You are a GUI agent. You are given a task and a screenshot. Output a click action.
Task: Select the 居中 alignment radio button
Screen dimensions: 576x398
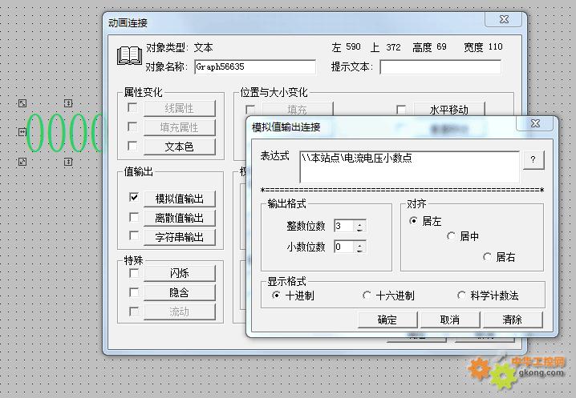click(452, 236)
